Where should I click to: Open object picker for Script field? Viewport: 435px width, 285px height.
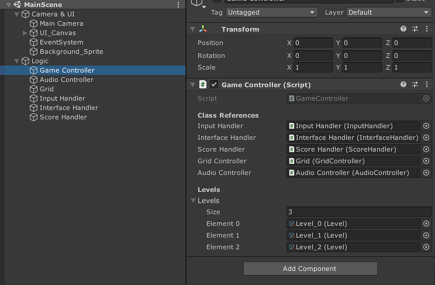point(426,98)
